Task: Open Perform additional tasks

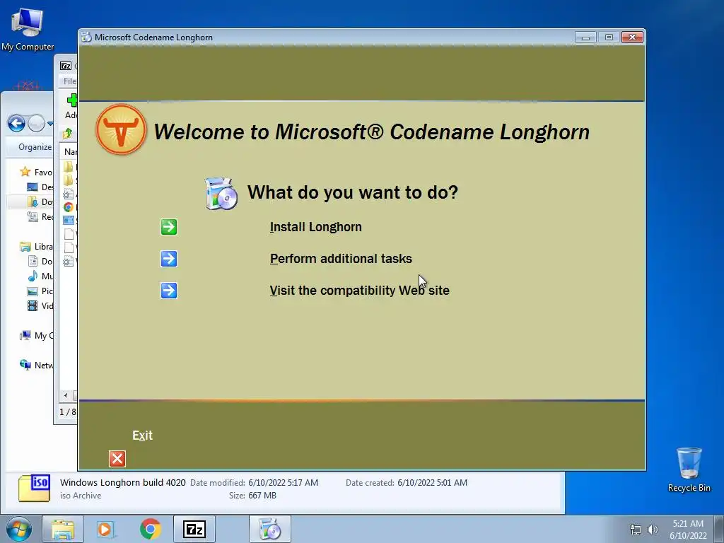Action: click(341, 259)
